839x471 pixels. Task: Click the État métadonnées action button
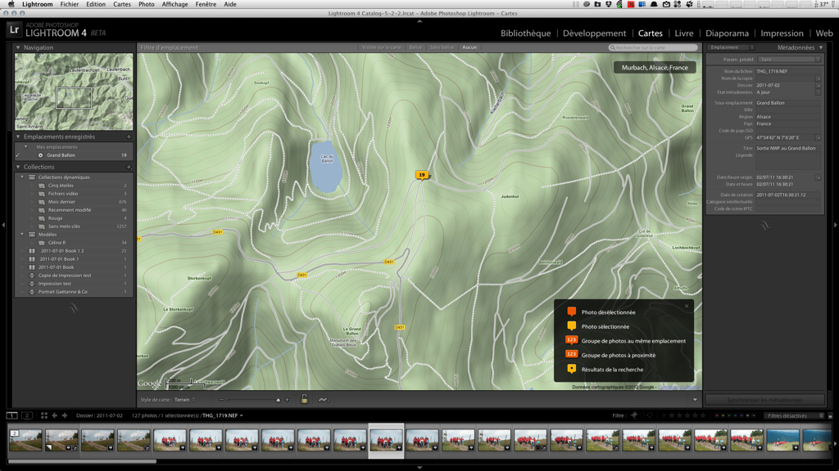click(818, 92)
